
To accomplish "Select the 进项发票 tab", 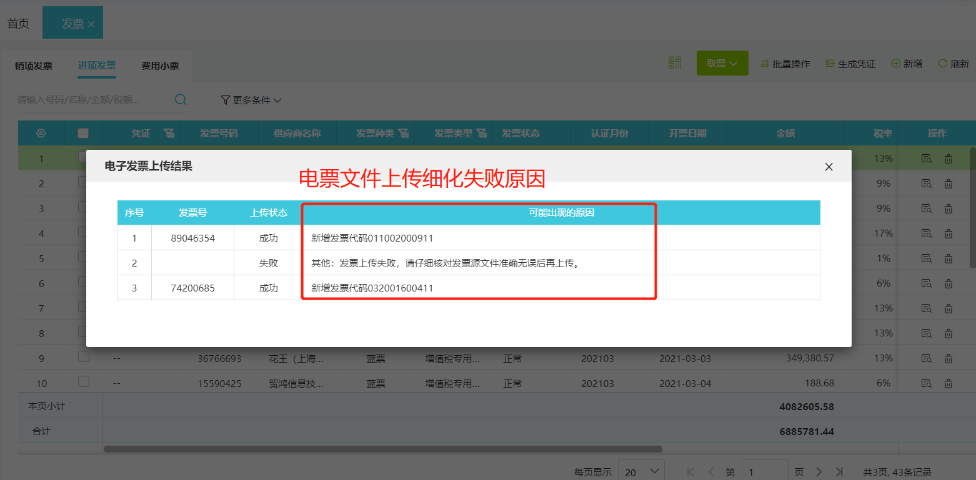I will coord(97,66).
